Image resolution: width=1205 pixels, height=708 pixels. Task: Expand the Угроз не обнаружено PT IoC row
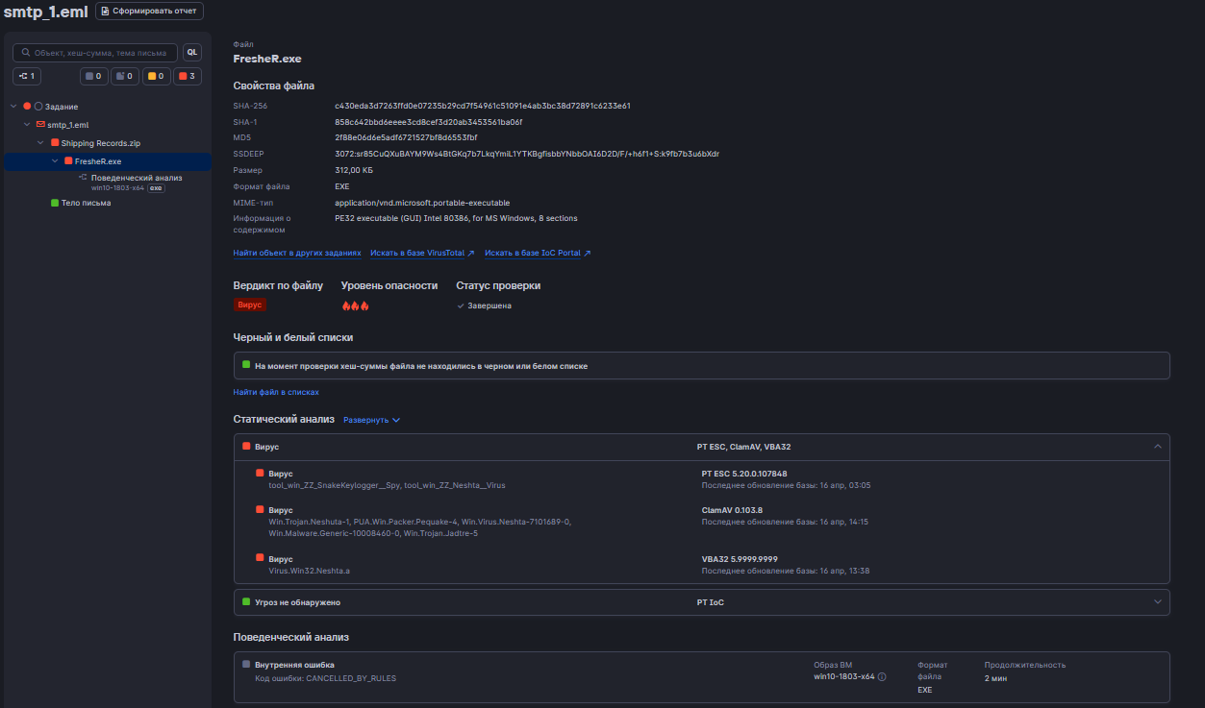tap(1157, 602)
